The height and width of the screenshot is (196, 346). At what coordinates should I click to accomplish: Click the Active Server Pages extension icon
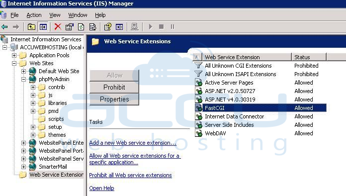(198, 83)
